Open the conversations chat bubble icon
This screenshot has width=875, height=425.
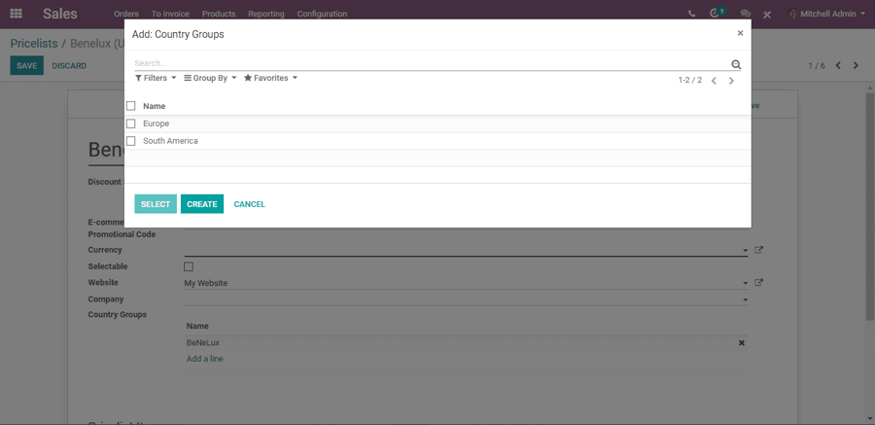[x=745, y=14]
